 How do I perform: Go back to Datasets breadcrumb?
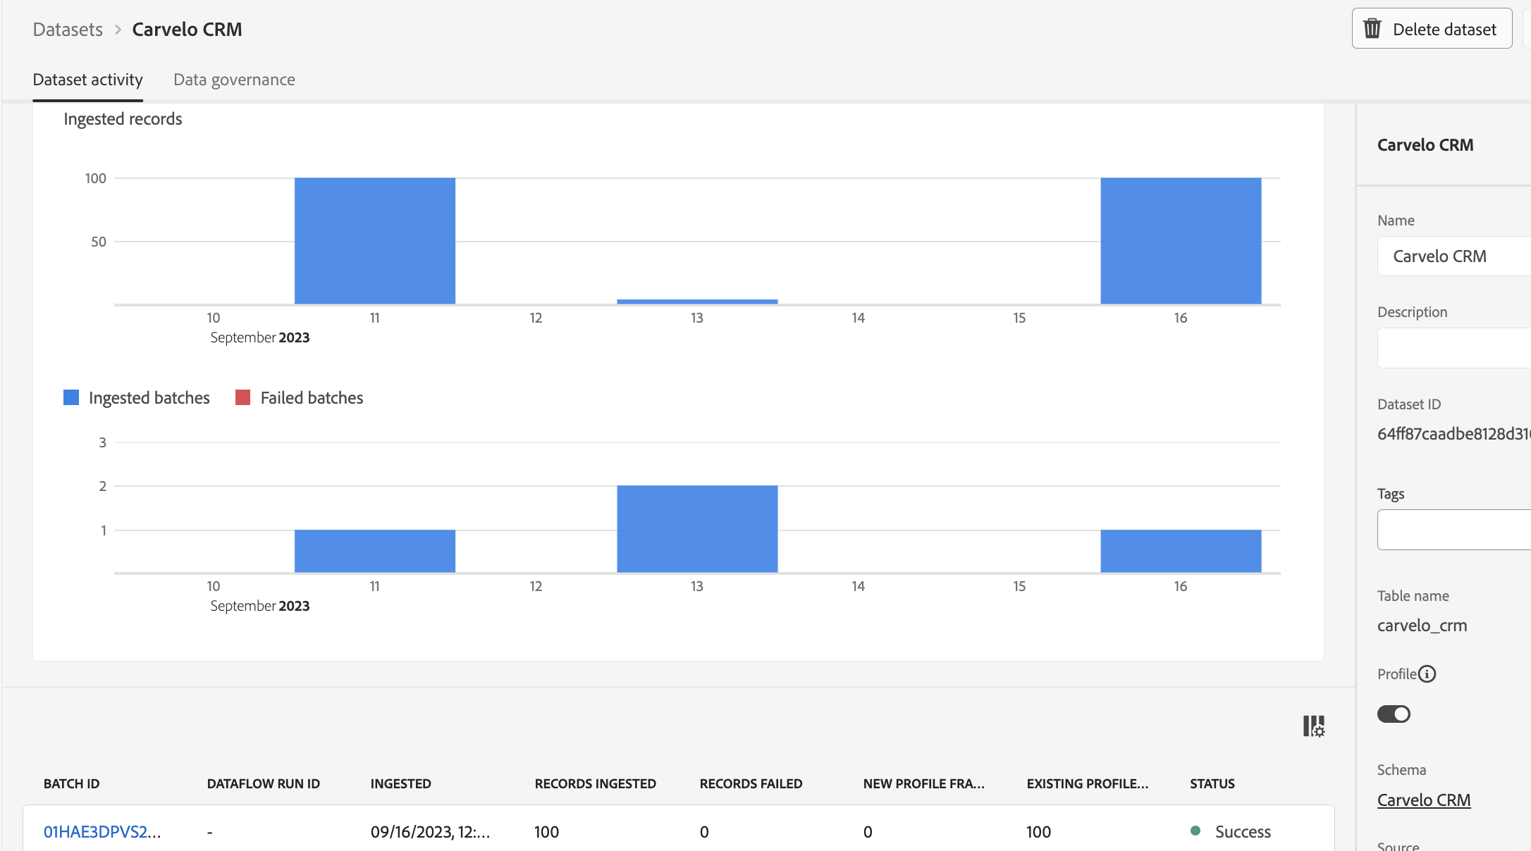(x=68, y=30)
